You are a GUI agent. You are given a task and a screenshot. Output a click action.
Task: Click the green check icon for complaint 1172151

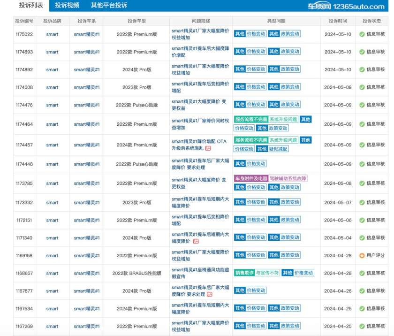pyautogui.click(x=362, y=220)
